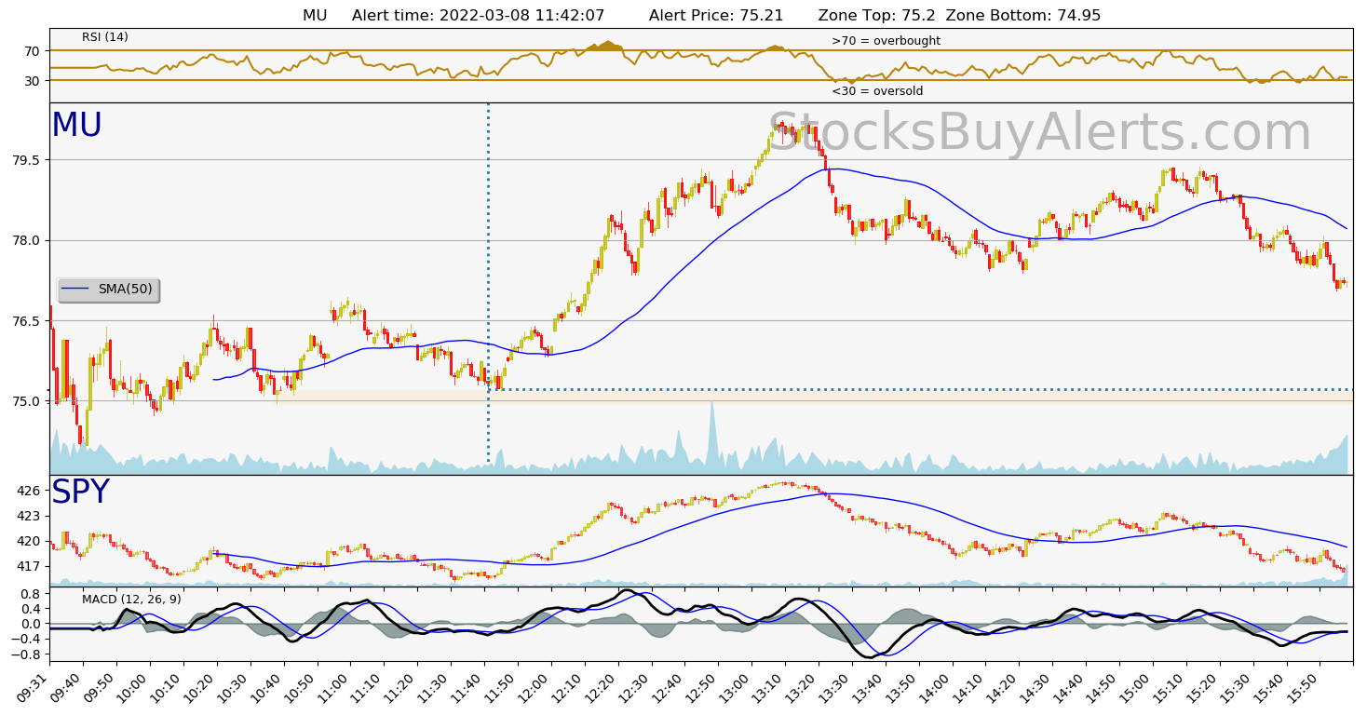Click the RSI 30 axis label
The image size is (1367, 715).
coord(34,81)
